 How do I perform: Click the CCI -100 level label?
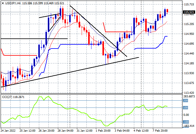tap(186, 122)
